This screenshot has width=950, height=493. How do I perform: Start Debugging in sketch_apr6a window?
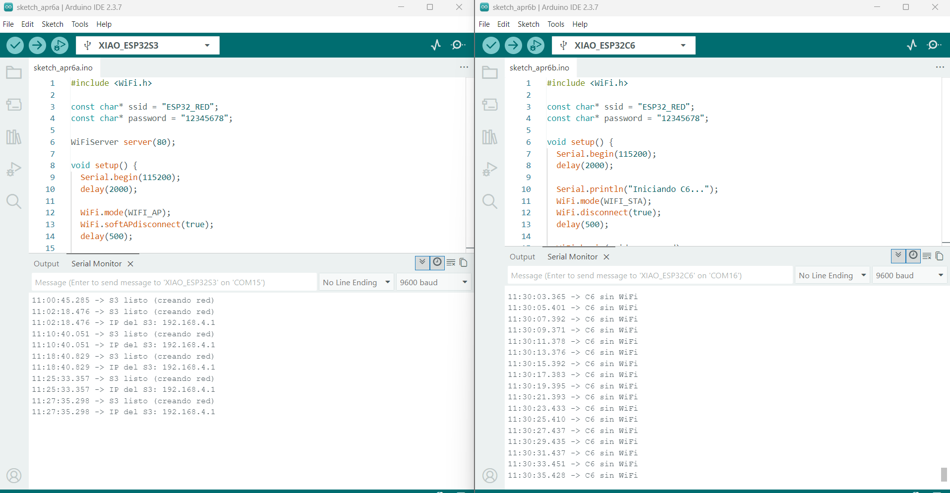coord(59,45)
